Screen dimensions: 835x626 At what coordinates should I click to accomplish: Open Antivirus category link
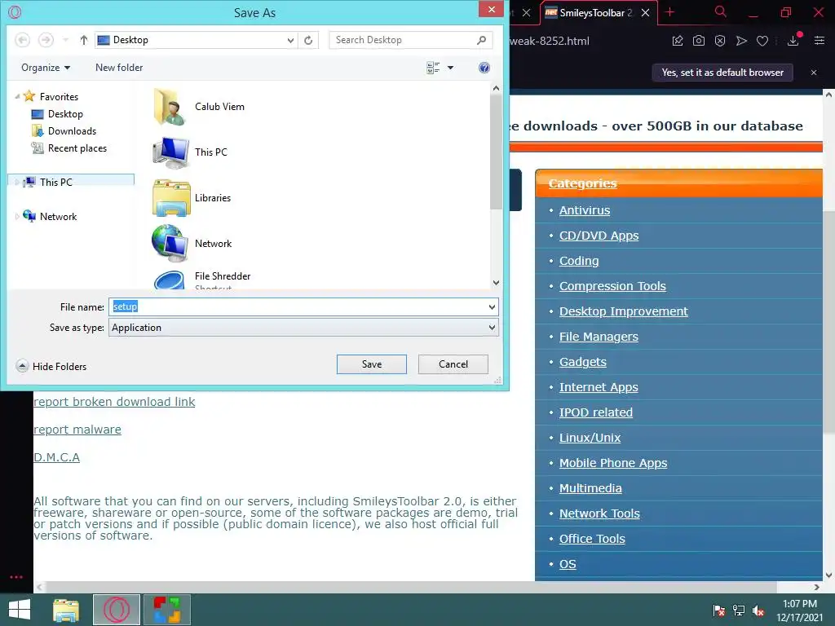tap(584, 210)
